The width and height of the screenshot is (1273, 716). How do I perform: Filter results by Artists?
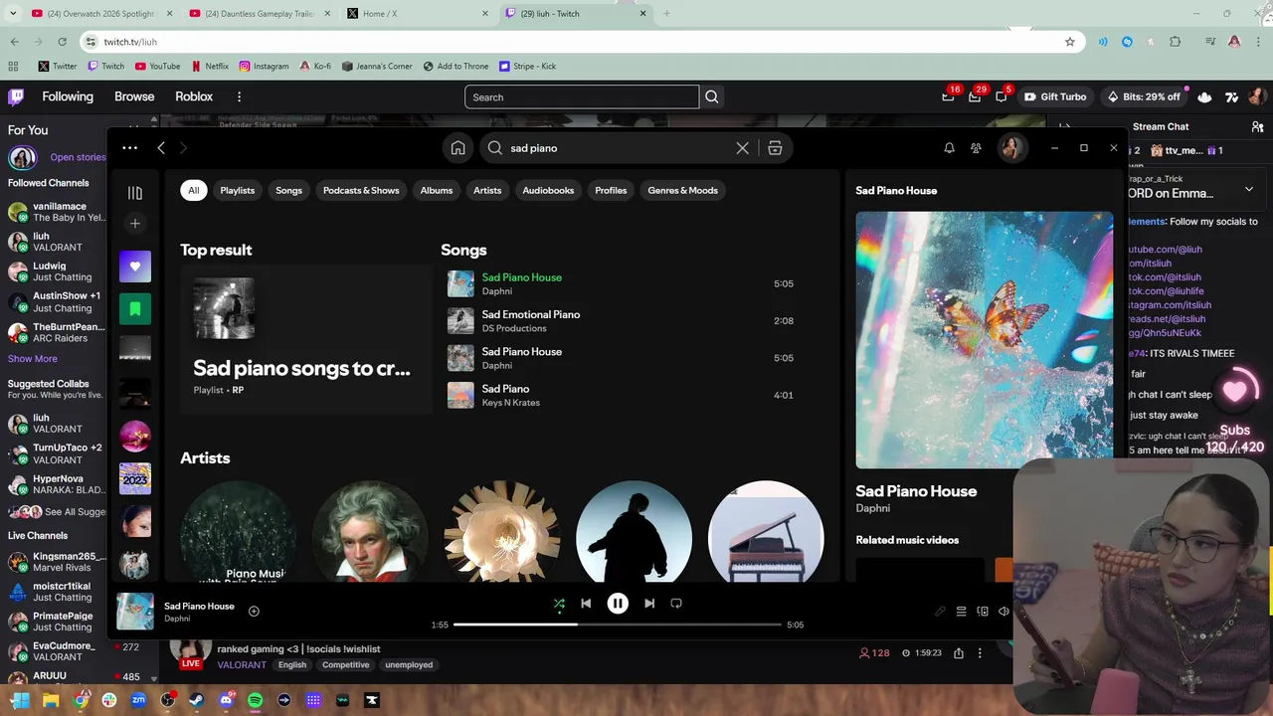[487, 191]
